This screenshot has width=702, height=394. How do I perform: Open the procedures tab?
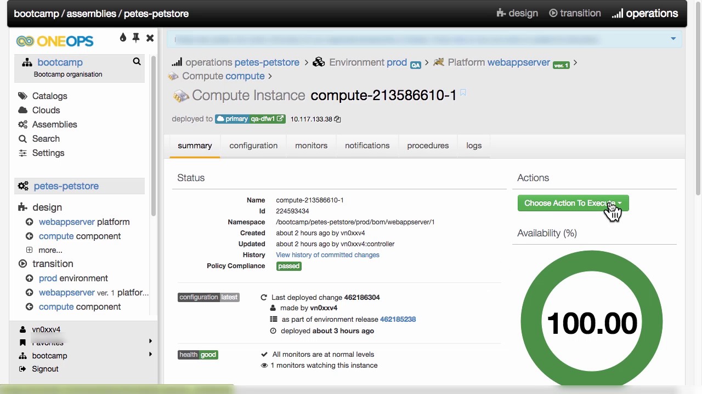pyautogui.click(x=428, y=146)
